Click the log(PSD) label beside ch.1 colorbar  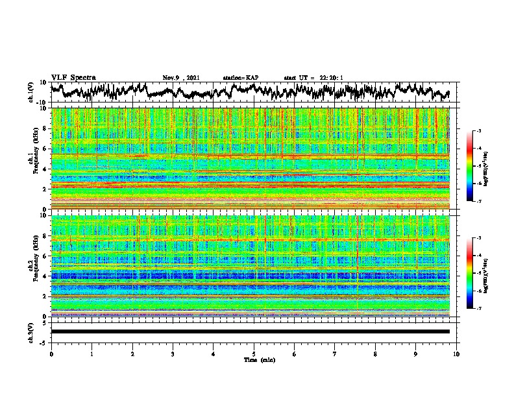click(x=485, y=169)
